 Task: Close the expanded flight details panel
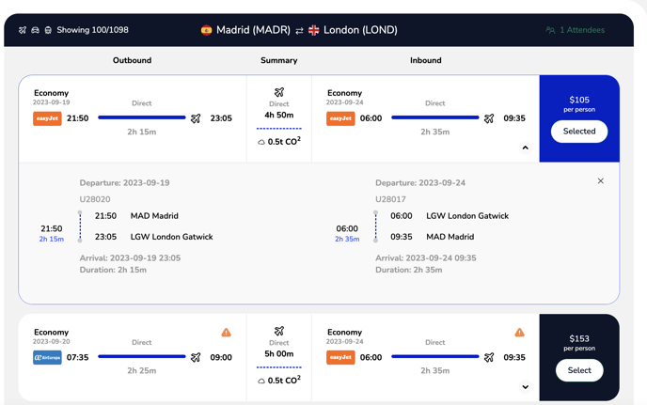point(600,181)
